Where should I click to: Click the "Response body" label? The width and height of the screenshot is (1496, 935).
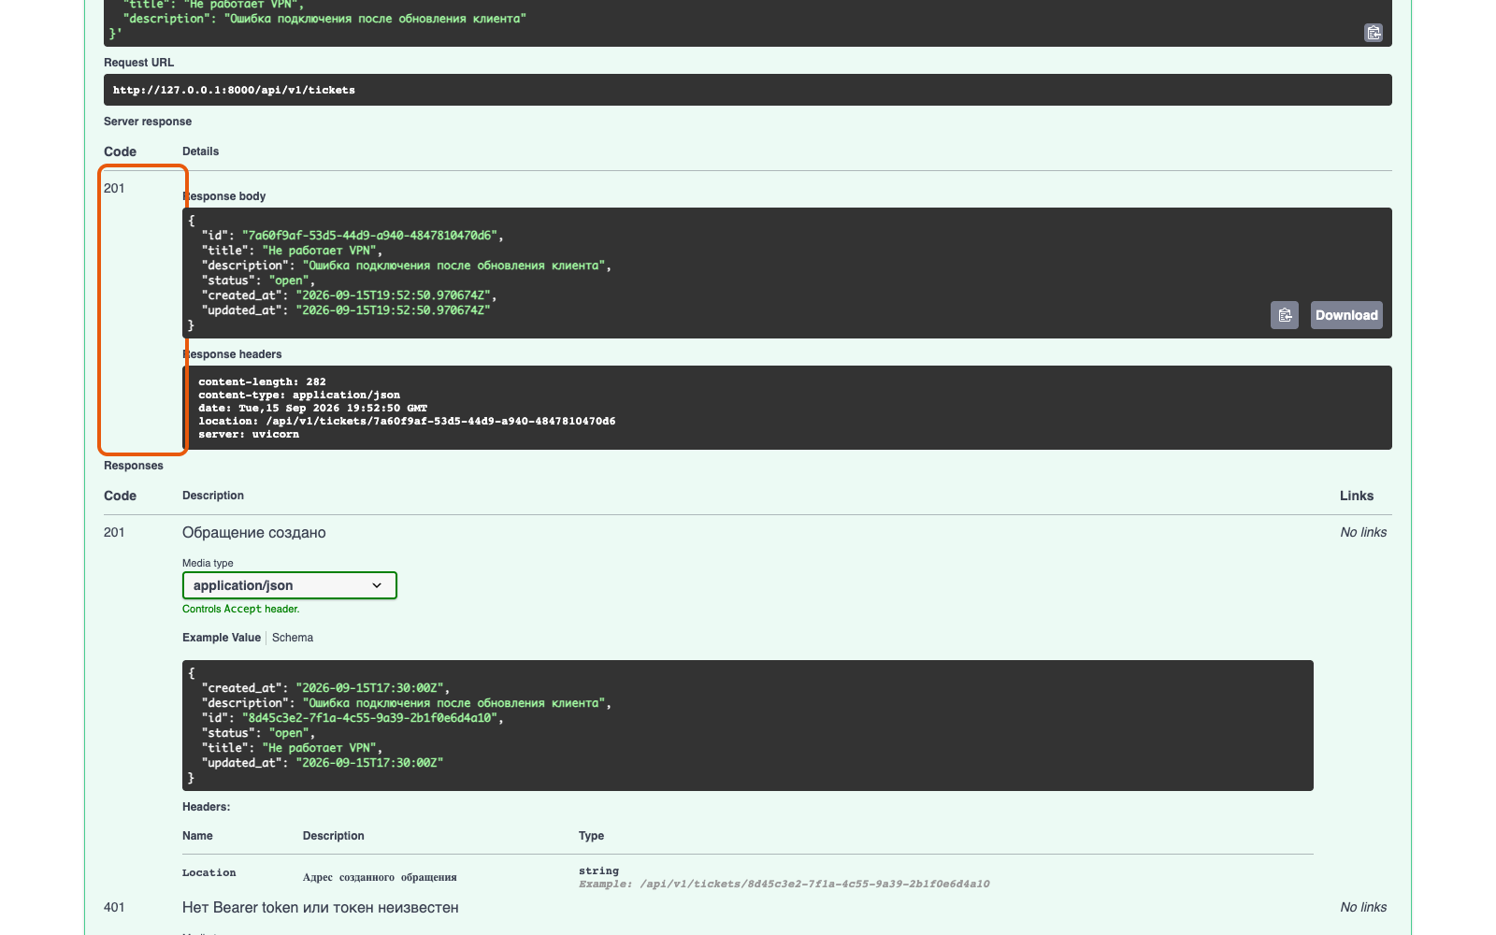[224, 196]
